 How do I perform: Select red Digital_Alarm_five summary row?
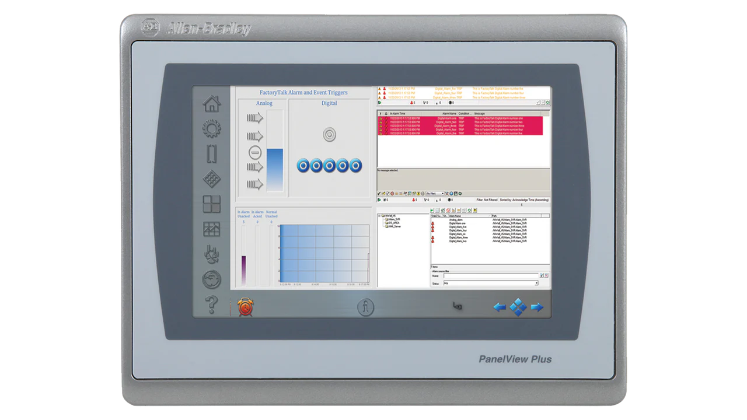(x=460, y=134)
